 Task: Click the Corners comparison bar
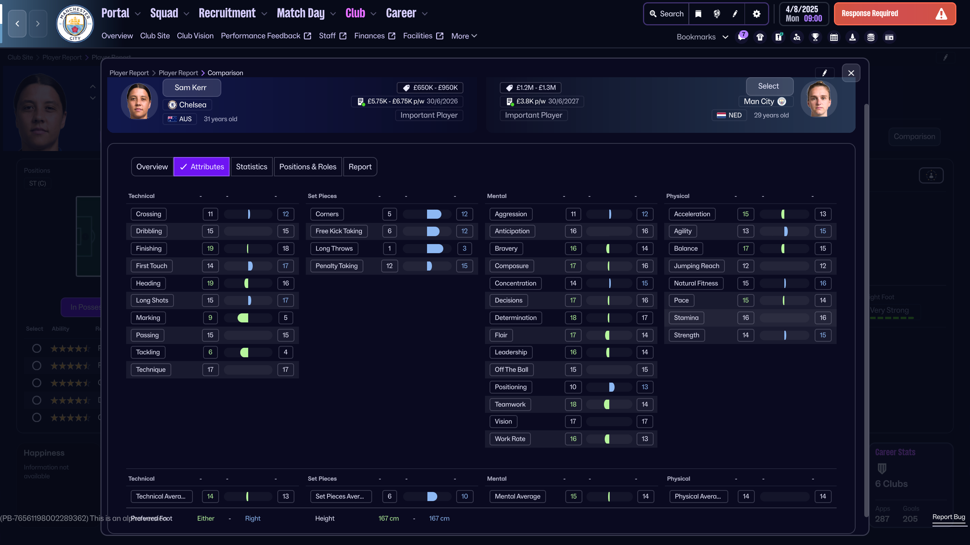427,214
